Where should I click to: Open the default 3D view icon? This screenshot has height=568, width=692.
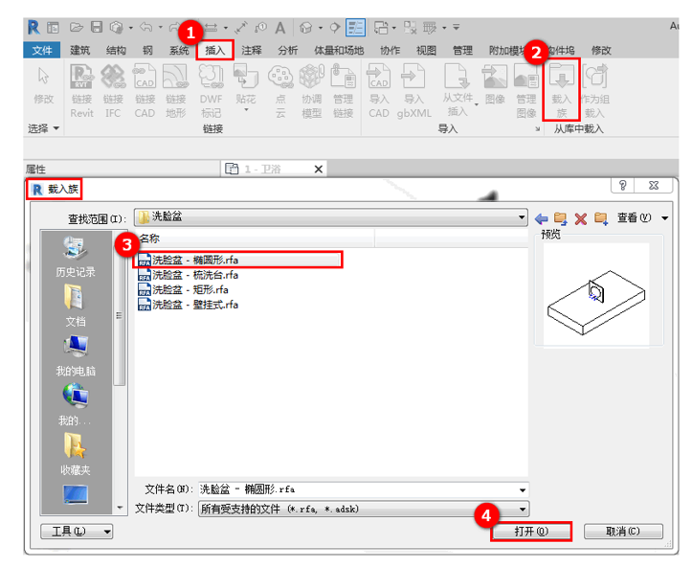[305, 28]
